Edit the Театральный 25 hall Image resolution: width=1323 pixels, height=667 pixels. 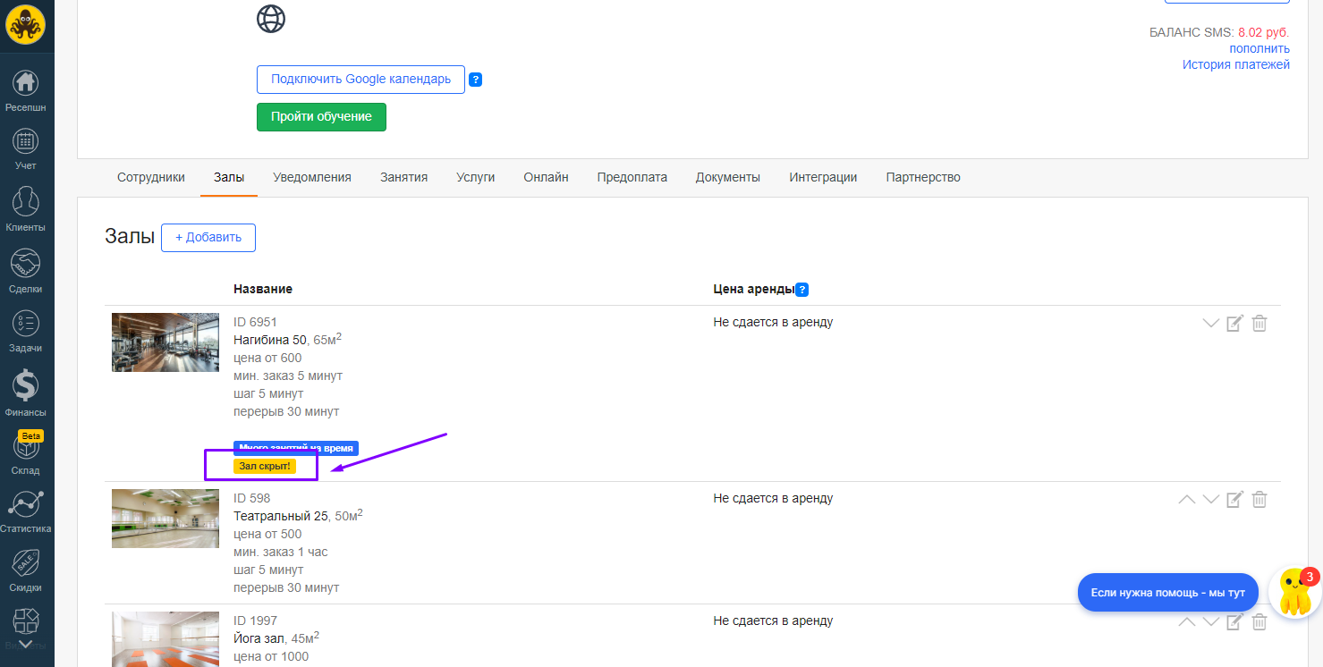1234,499
